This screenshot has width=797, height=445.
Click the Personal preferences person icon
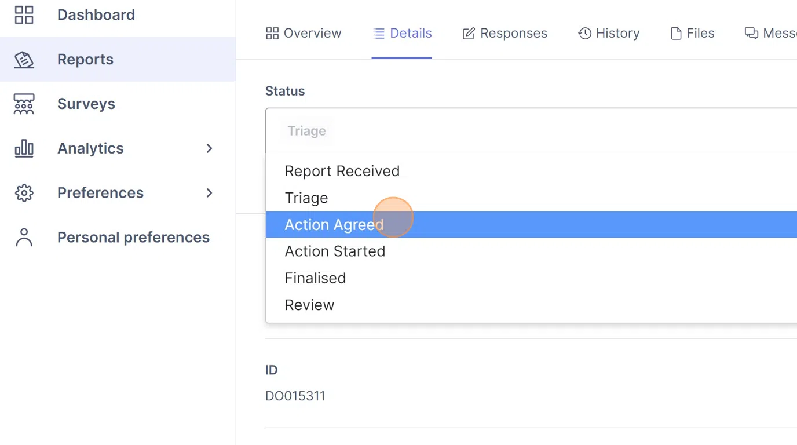(x=24, y=238)
